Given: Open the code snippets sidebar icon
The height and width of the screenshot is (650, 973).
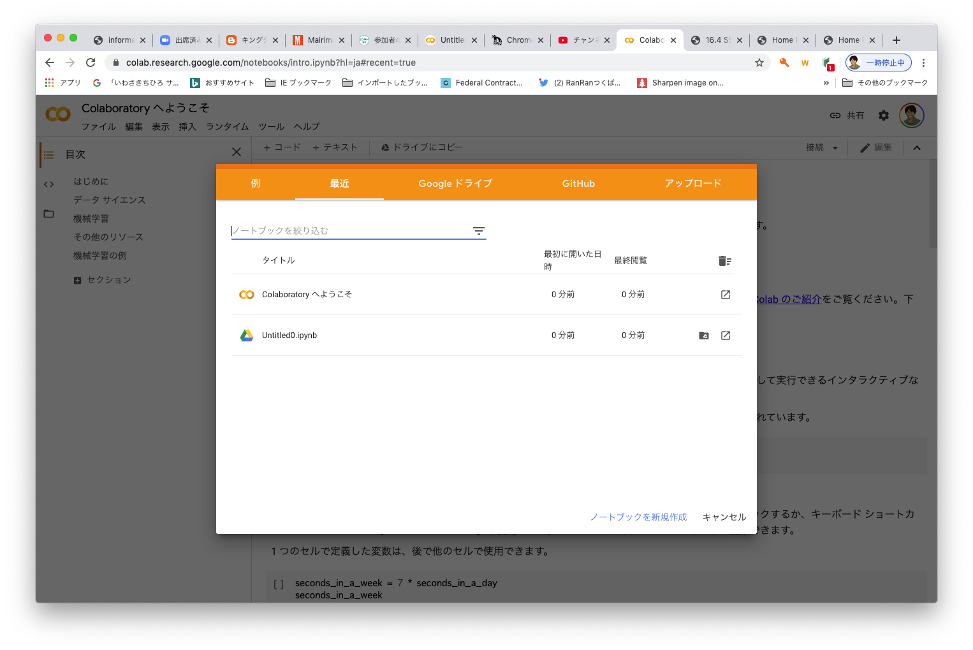Looking at the screenshot, I should 49,184.
